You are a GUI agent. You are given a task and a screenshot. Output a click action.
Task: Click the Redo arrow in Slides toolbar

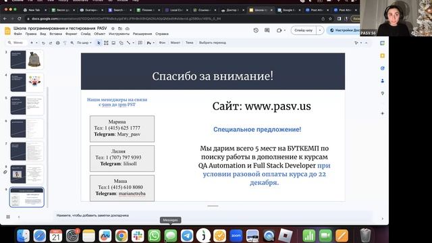pos(51,43)
